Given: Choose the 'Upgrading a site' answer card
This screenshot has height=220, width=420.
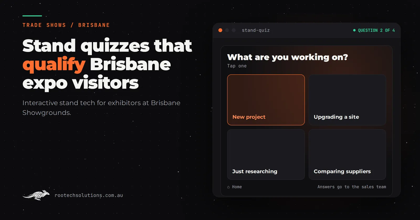Looking at the screenshot, I should (x=347, y=100).
